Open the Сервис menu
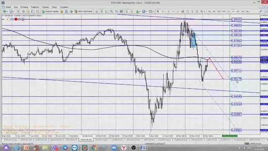Screen dimensions: 268x151 (x=45, y=7)
